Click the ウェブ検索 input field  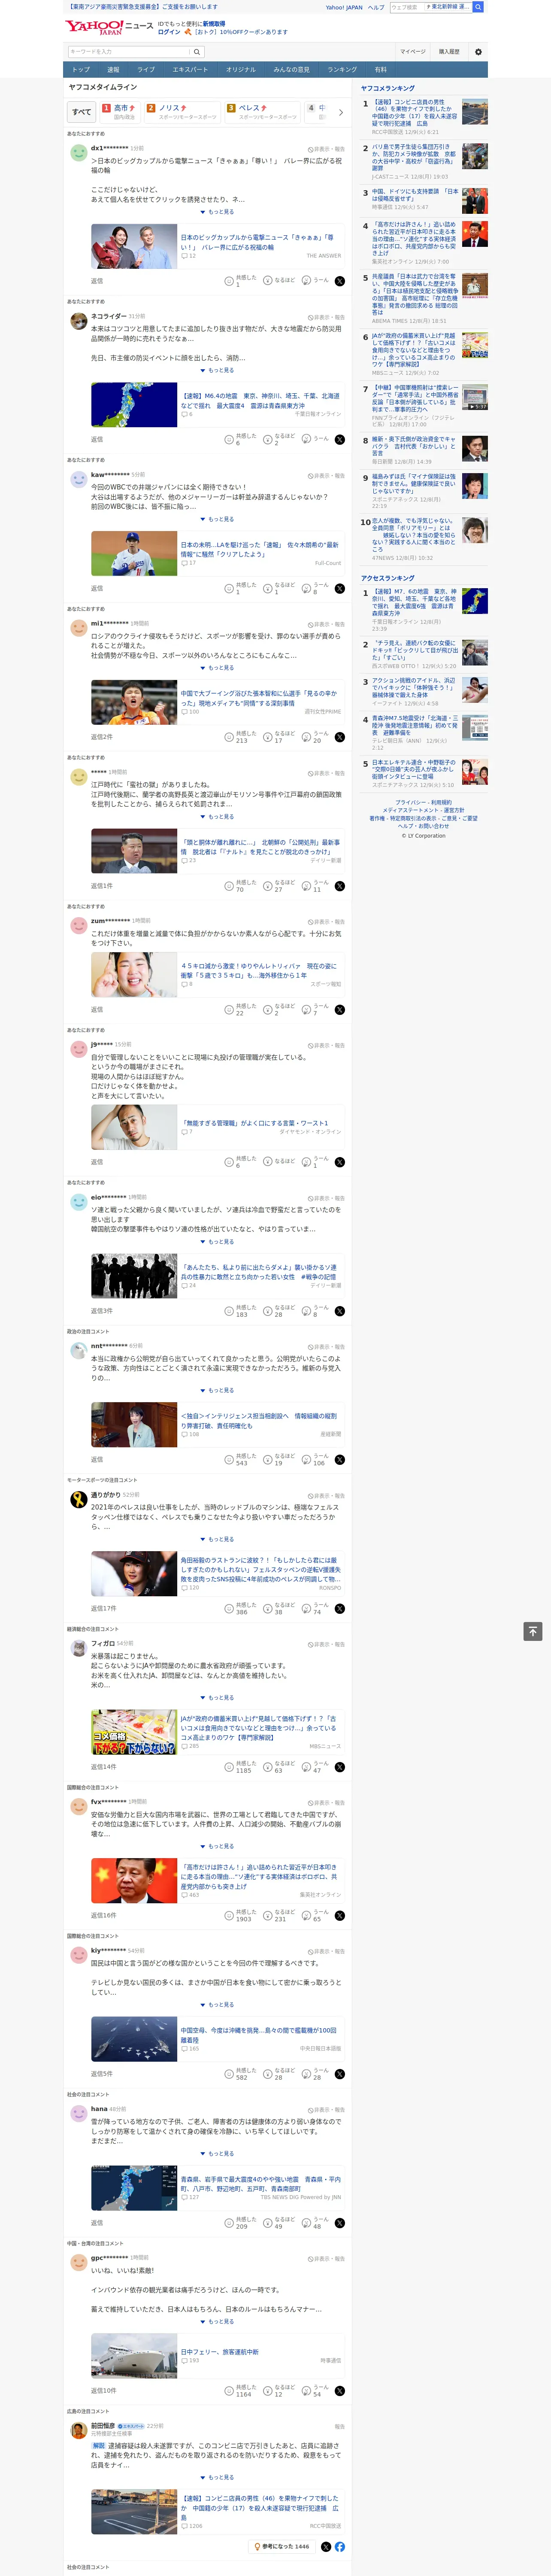pos(406,7)
